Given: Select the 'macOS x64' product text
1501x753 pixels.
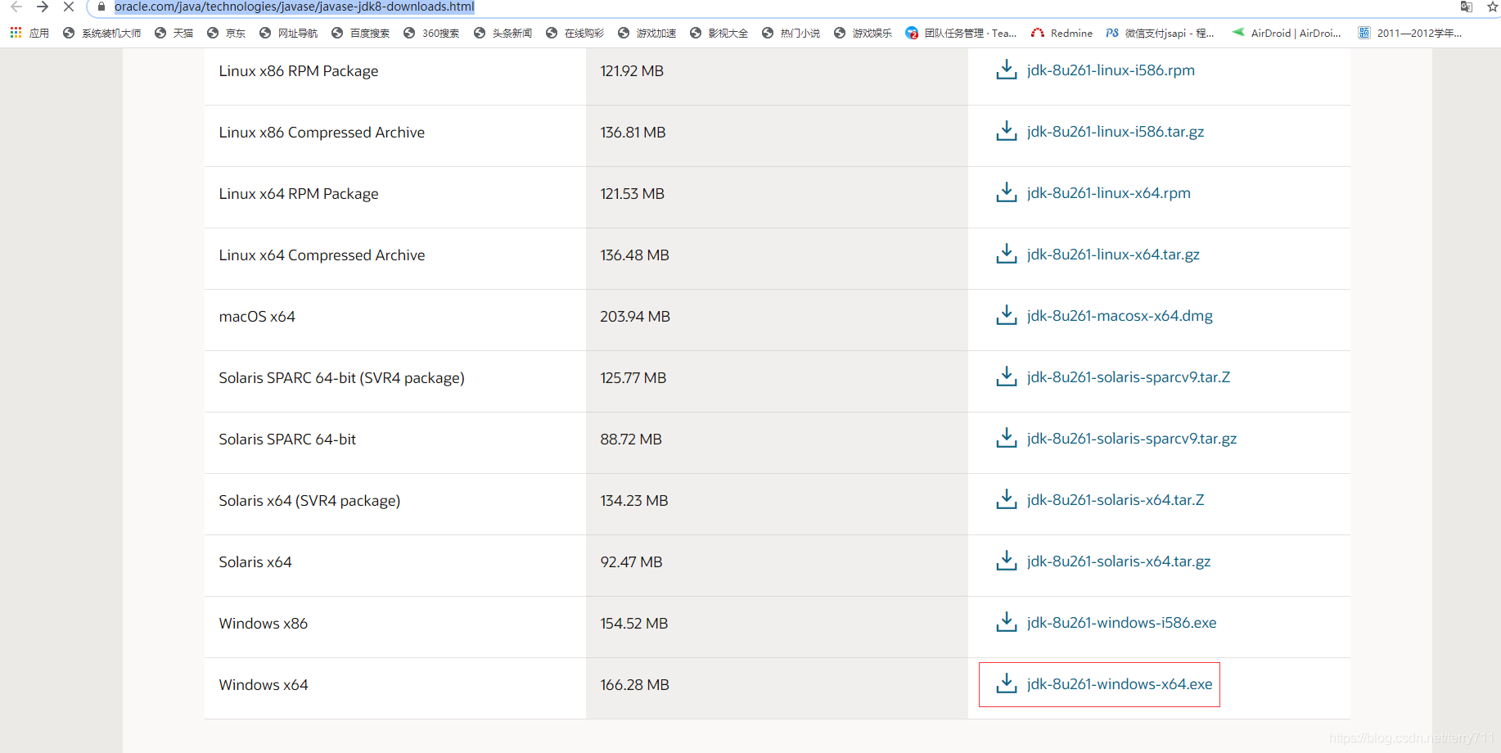Looking at the screenshot, I should (257, 317).
